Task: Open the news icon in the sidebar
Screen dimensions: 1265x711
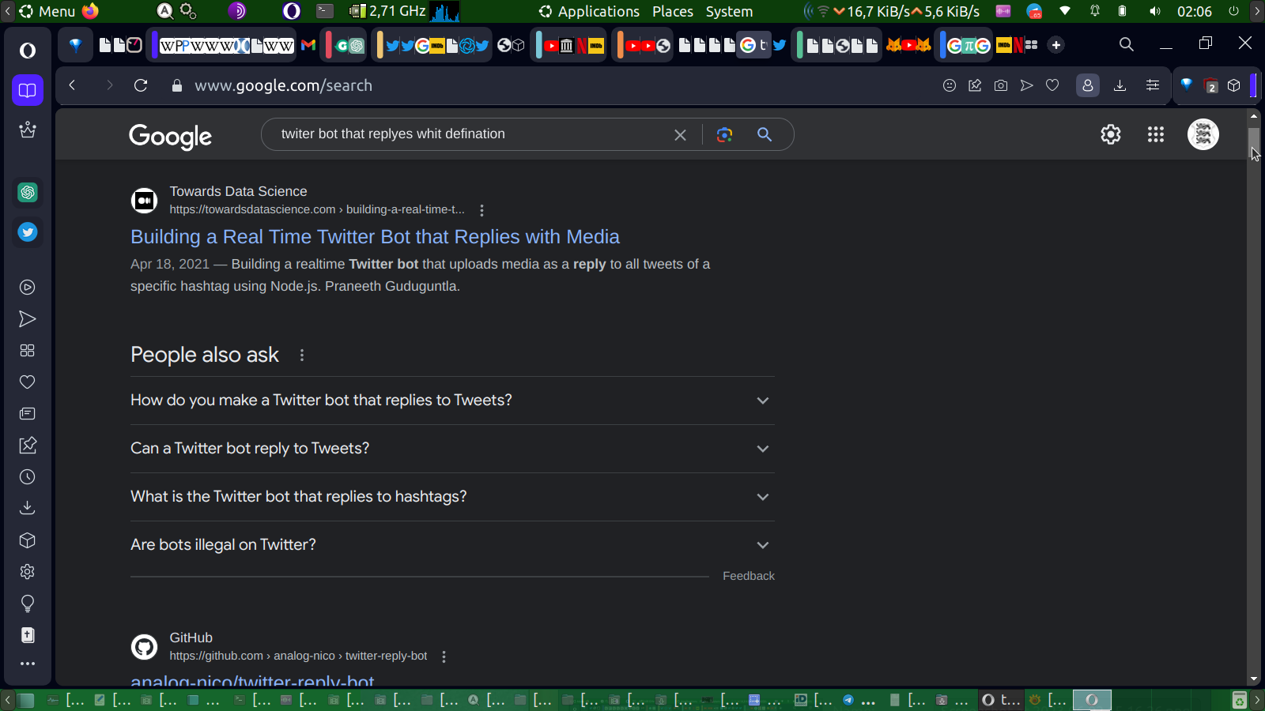Action: [28, 414]
